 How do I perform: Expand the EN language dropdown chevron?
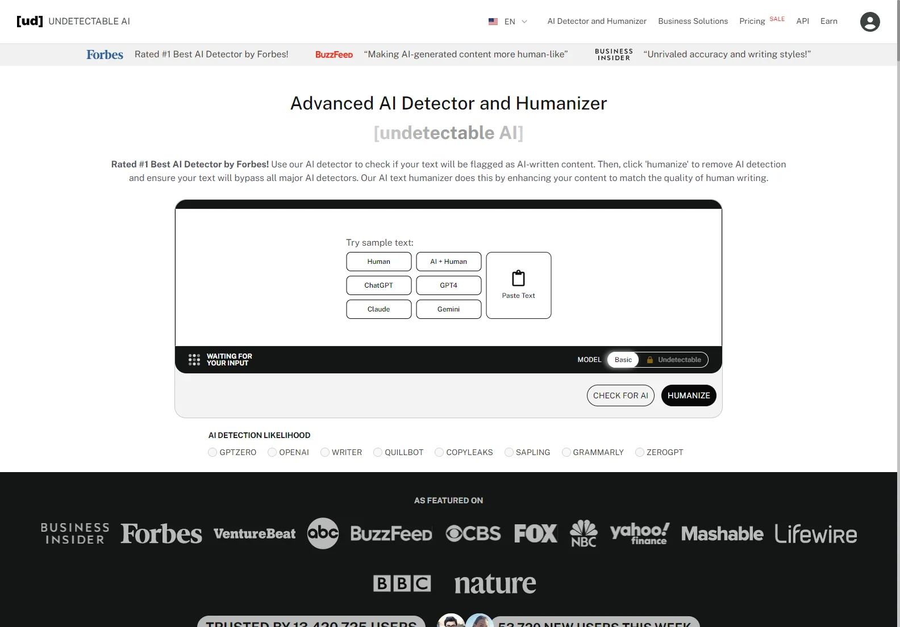[524, 22]
